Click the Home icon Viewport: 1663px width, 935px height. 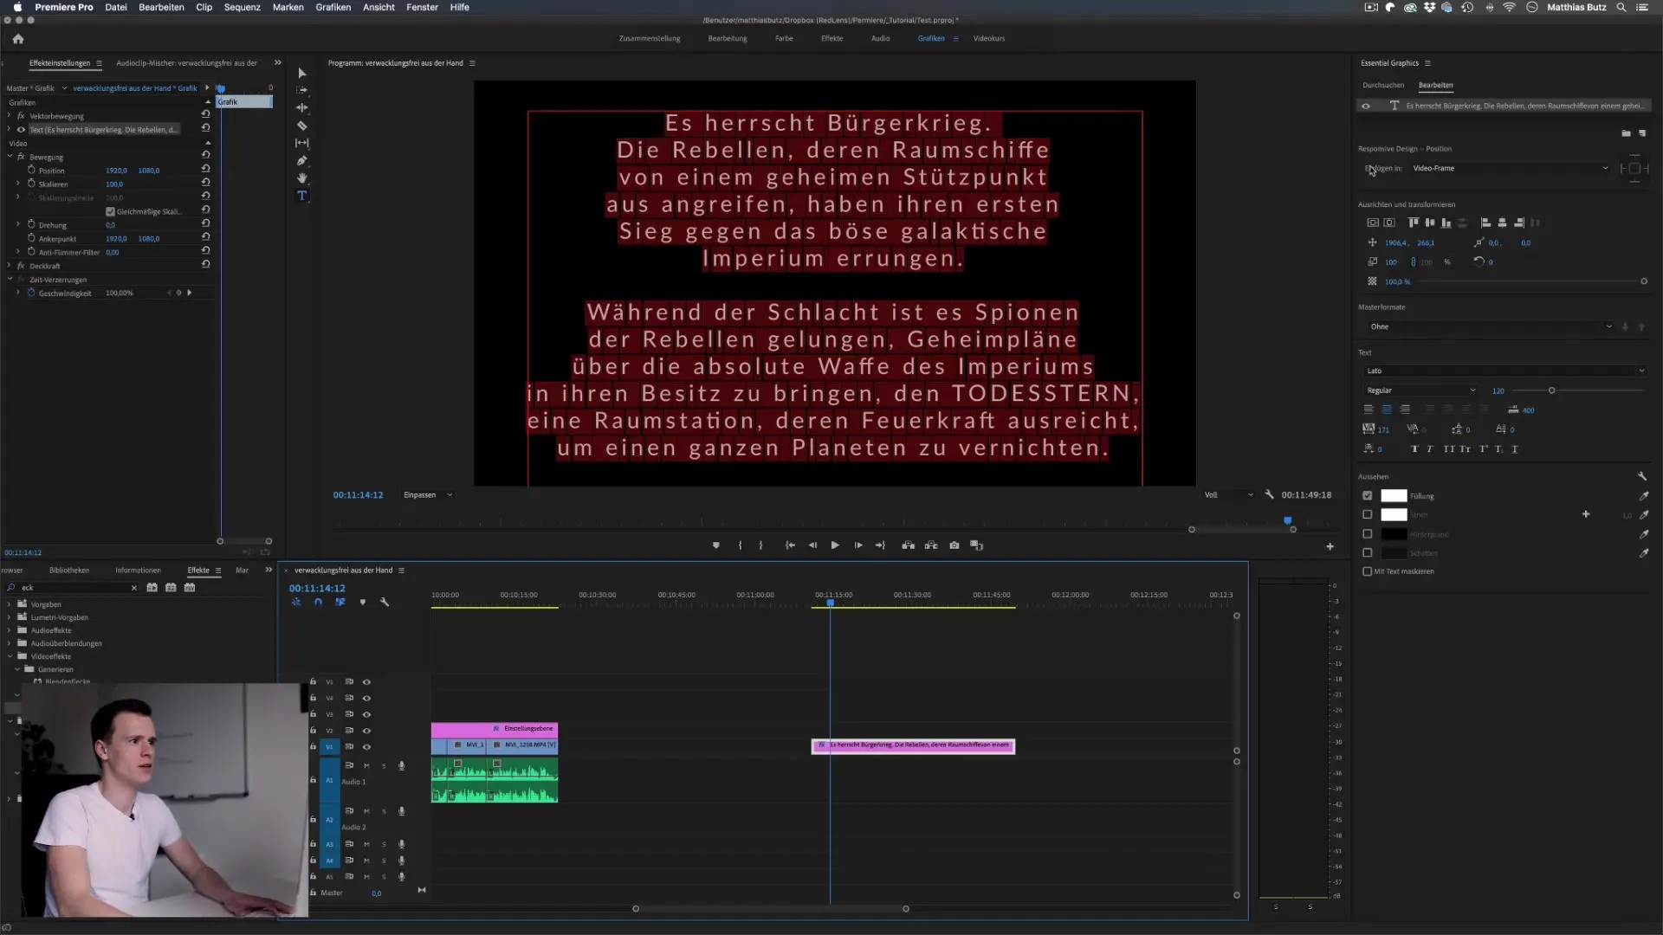tap(18, 39)
